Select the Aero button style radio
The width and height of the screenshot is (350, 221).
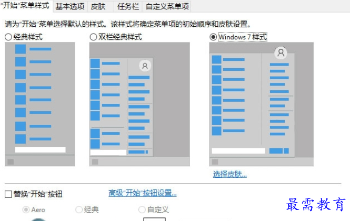[26, 209]
